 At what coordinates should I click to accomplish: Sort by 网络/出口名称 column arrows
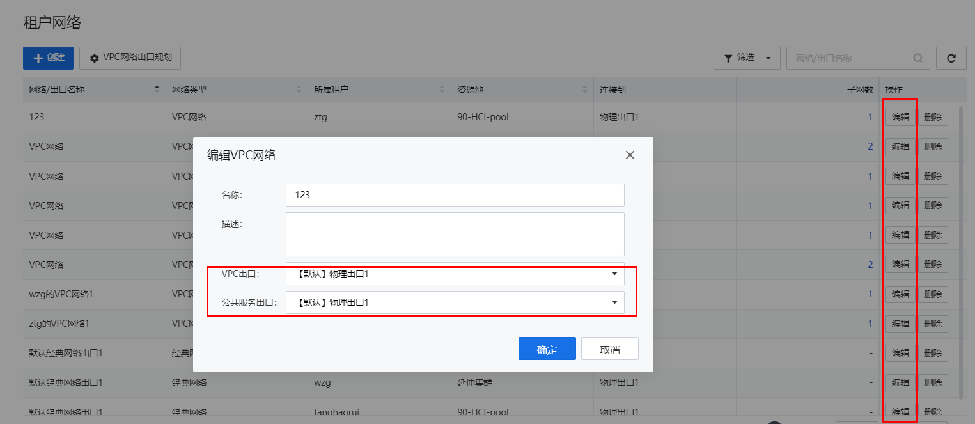[157, 90]
